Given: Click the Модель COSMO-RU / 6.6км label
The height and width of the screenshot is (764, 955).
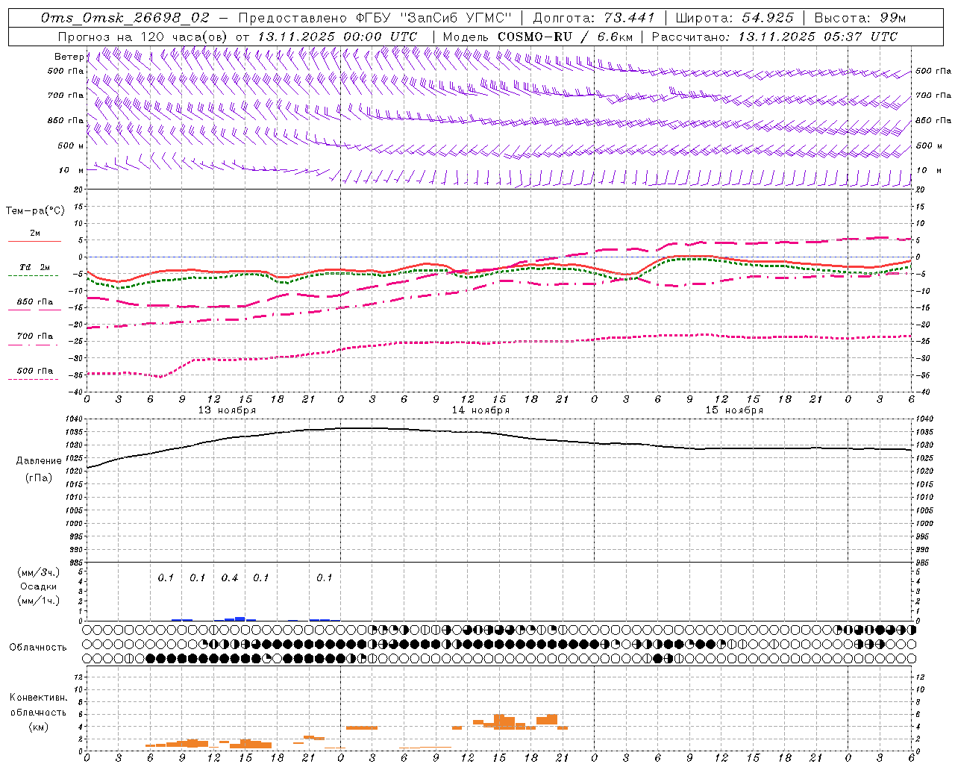Looking at the screenshot, I should pyautogui.click(x=538, y=37).
